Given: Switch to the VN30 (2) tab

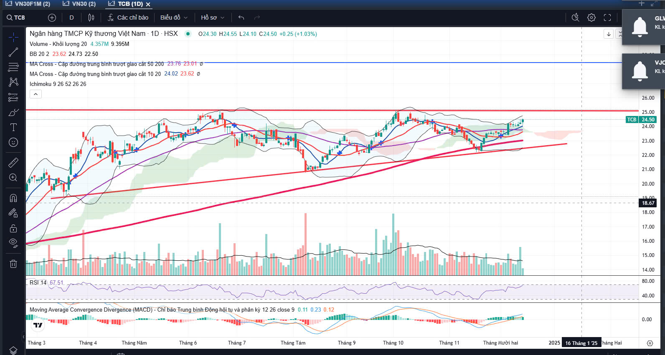Looking at the screenshot, I should [79, 4].
